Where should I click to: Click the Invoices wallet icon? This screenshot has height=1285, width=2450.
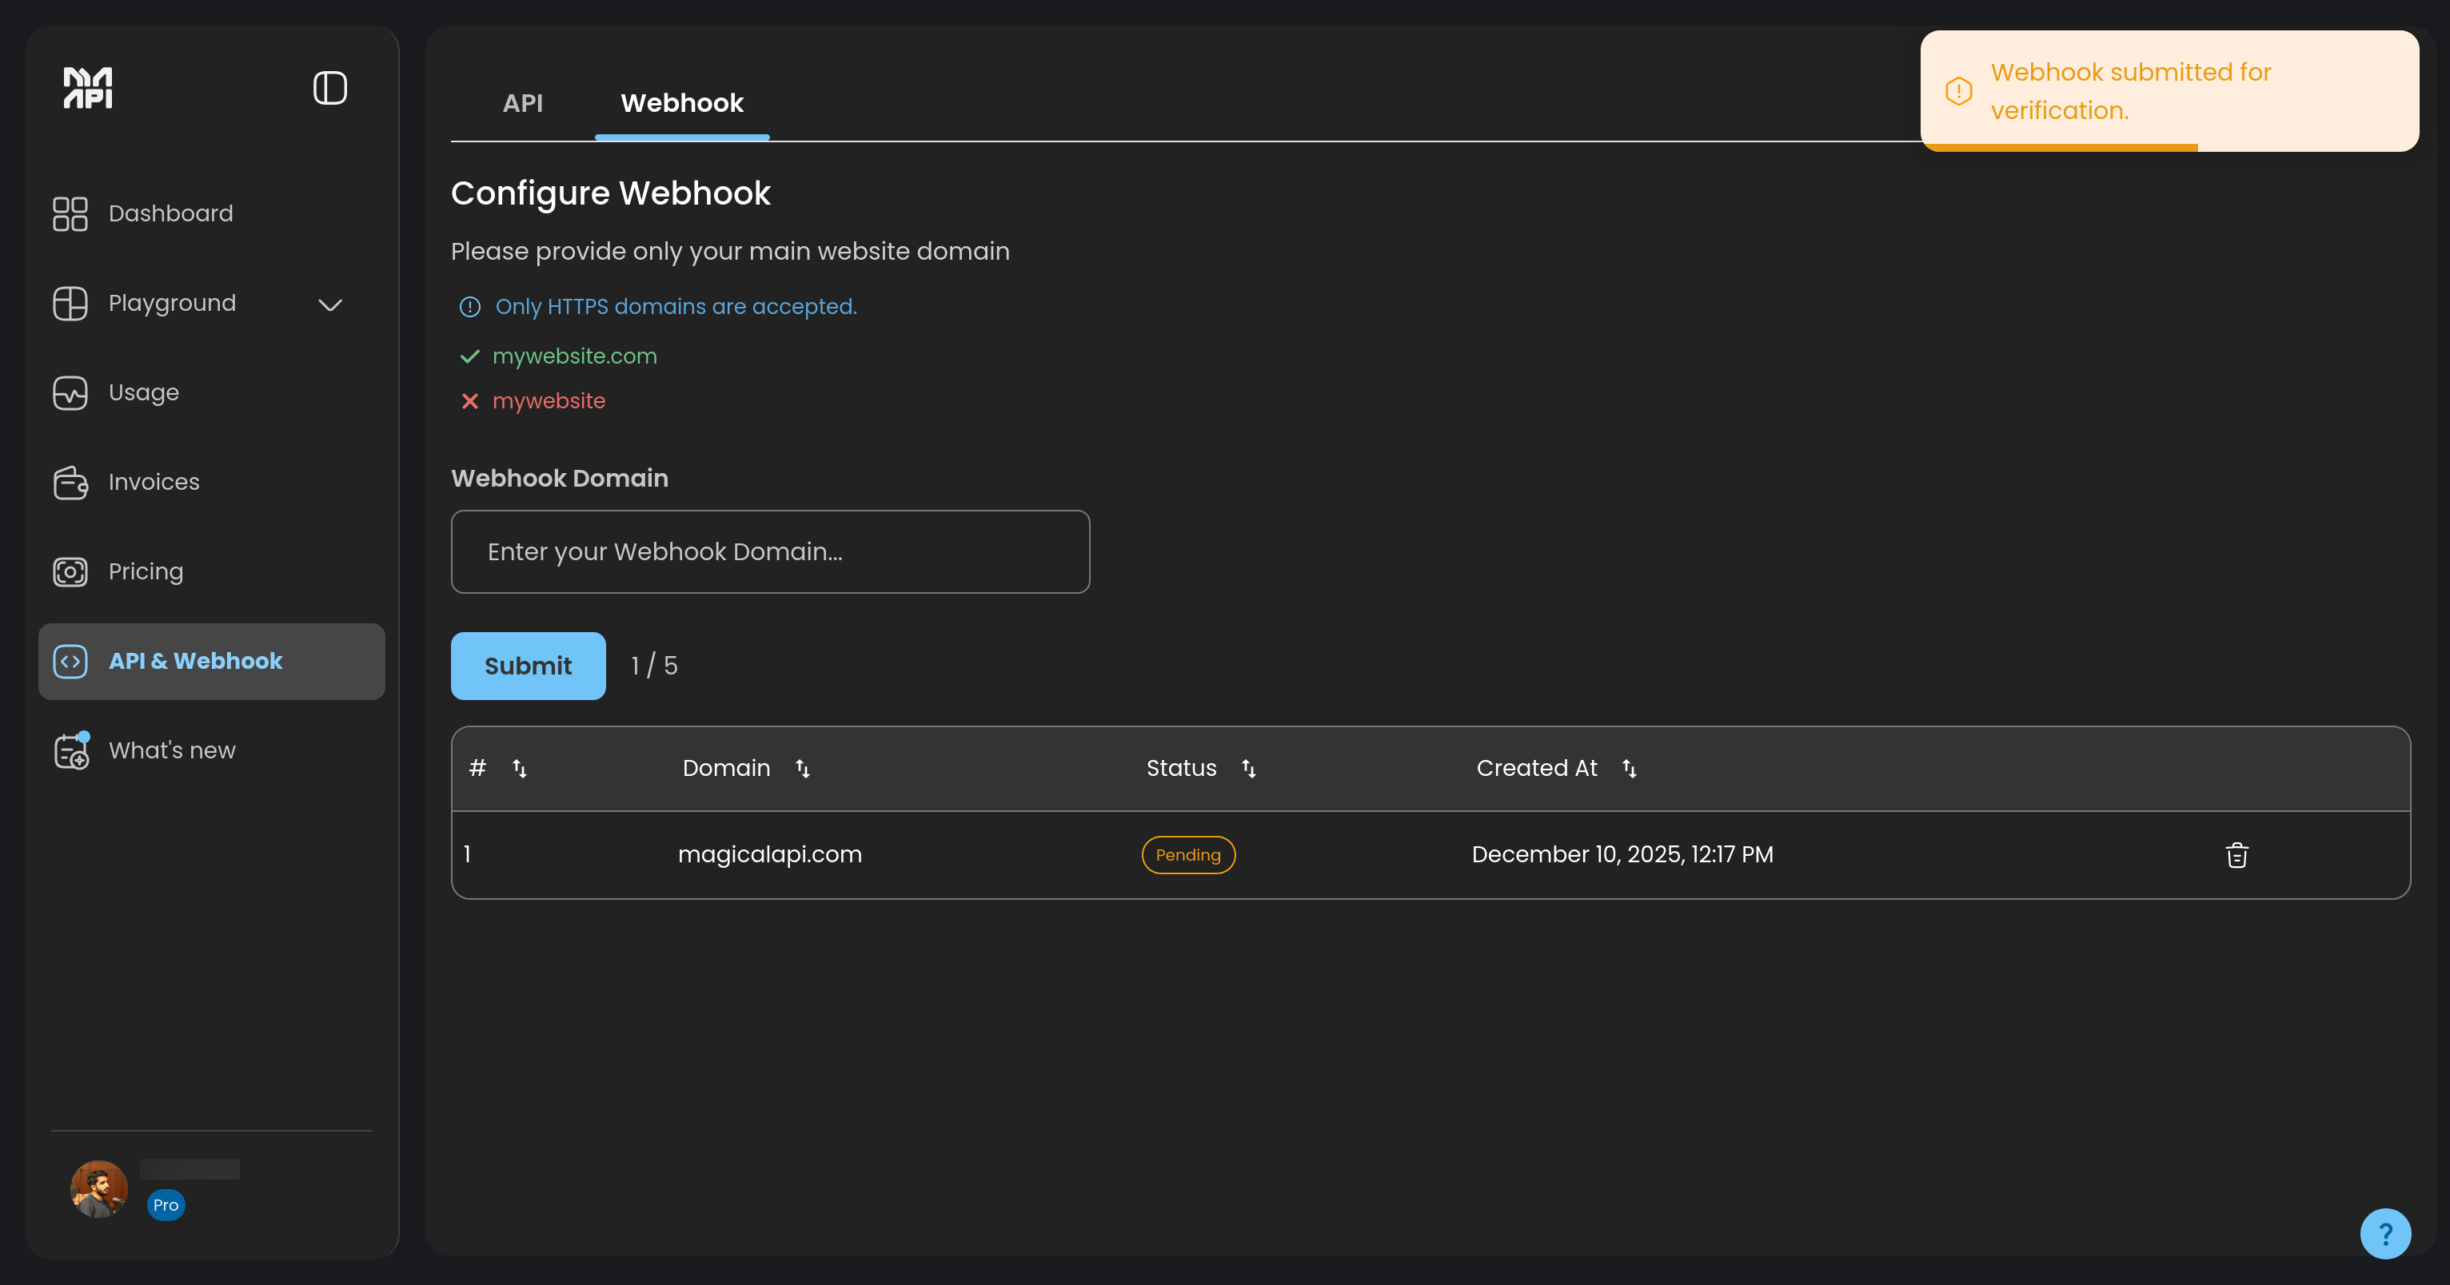click(x=70, y=482)
